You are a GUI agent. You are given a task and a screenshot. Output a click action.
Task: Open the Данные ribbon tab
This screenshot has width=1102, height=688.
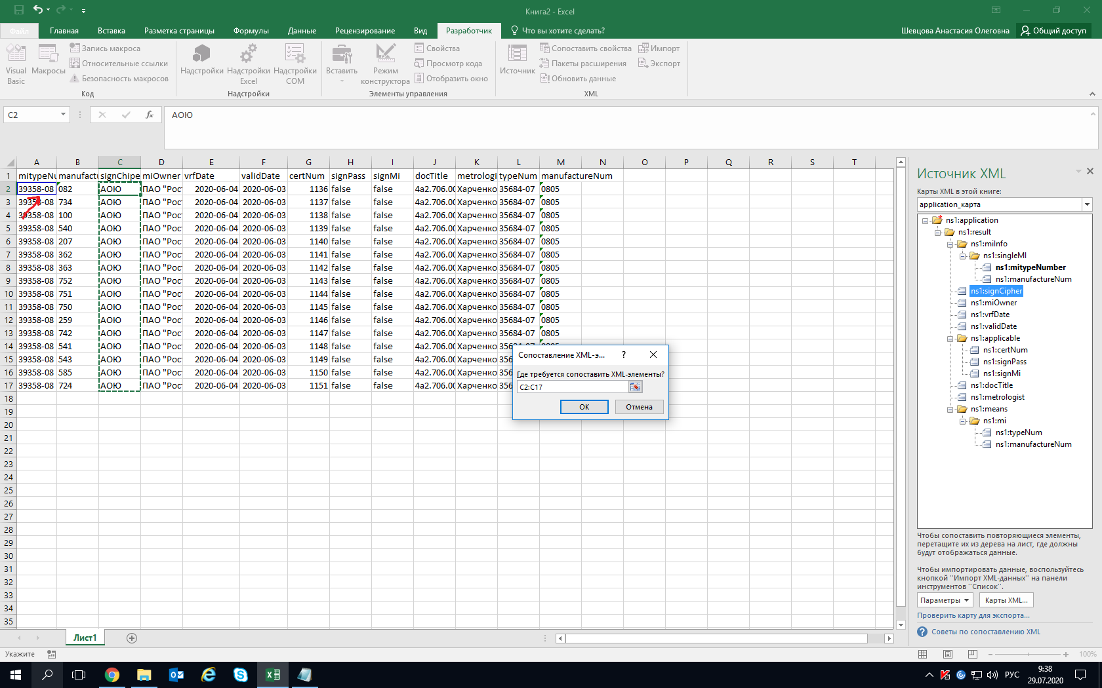pyautogui.click(x=302, y=31)
